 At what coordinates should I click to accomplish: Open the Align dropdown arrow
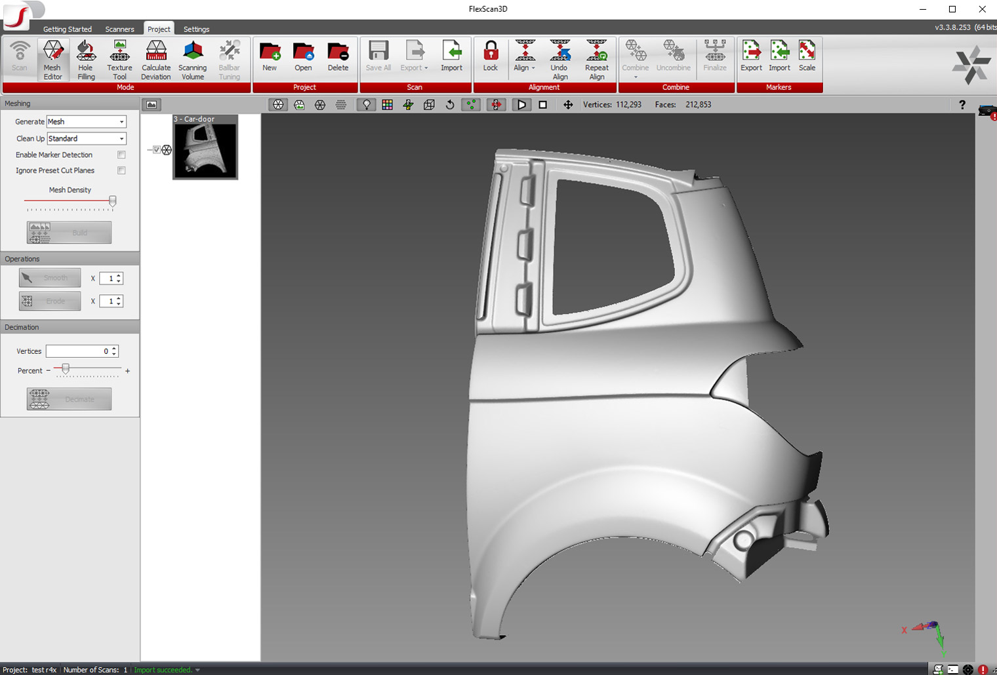pyautogui.click(x=532, y=67)
